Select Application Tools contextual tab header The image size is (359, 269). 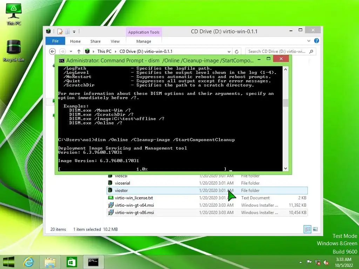click(144, 32)
